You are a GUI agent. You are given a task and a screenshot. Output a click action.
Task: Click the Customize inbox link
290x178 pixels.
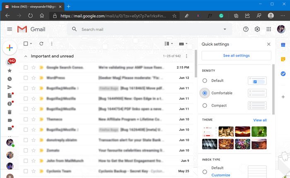click(221, 175)
